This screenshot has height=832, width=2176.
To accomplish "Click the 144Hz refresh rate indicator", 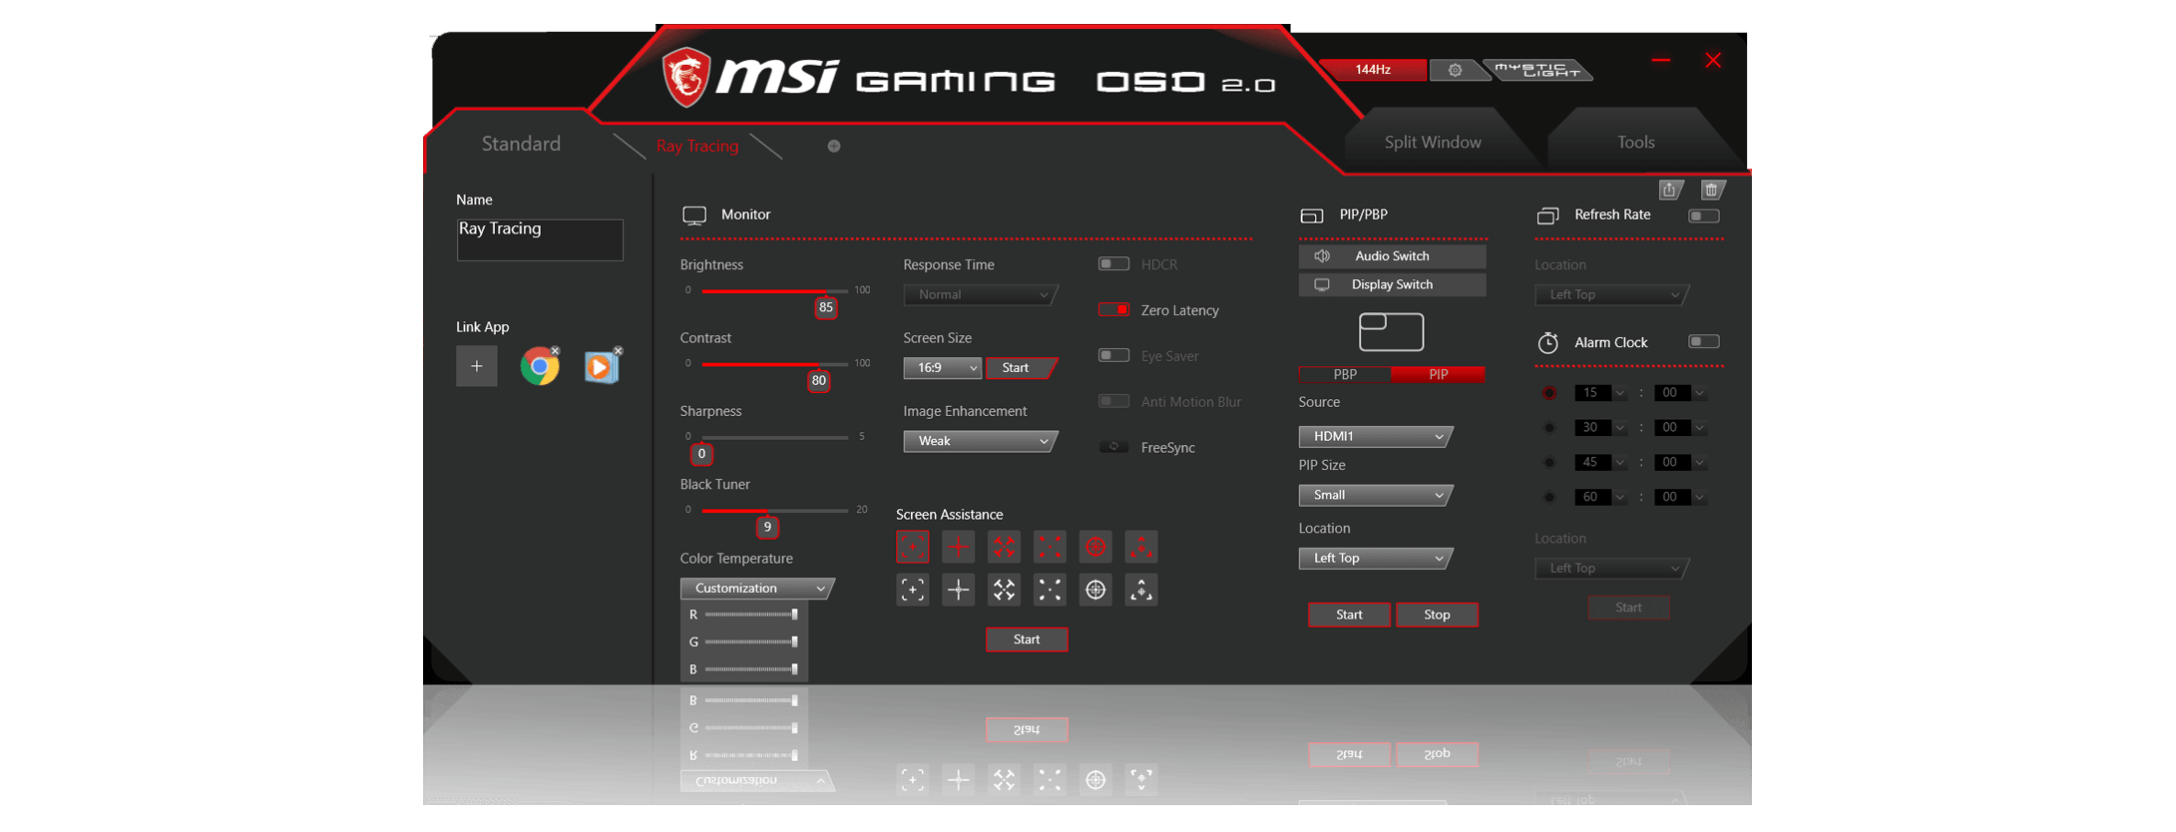I will [1373, 70].
